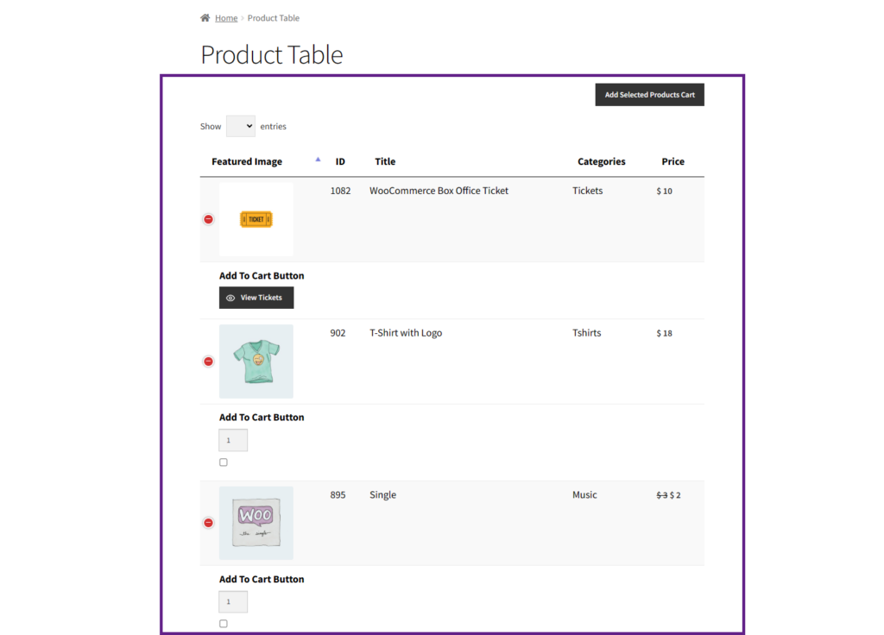Tick the Single product checkbox

[x=224, y=624]
